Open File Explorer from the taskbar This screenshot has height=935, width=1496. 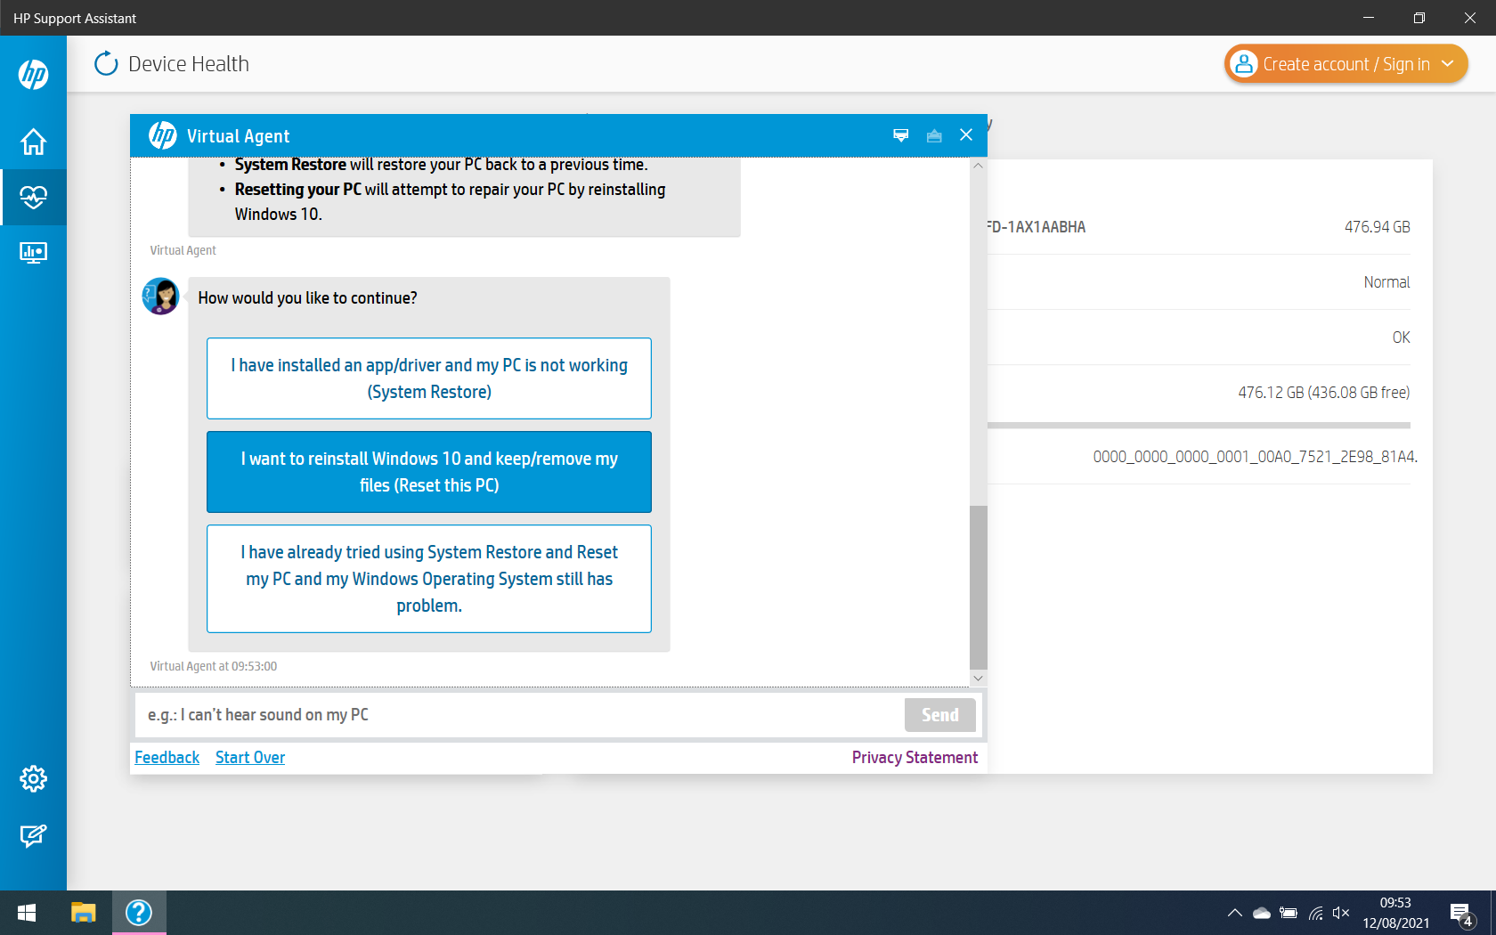tap(83, 913)
